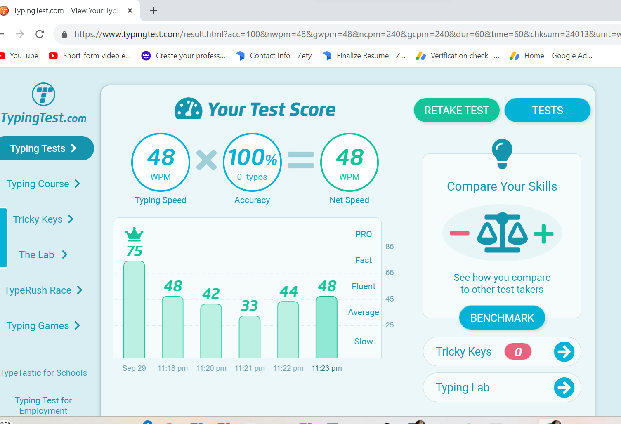Open the Home – Google Ad... bookmark

(x=551, y=56)
